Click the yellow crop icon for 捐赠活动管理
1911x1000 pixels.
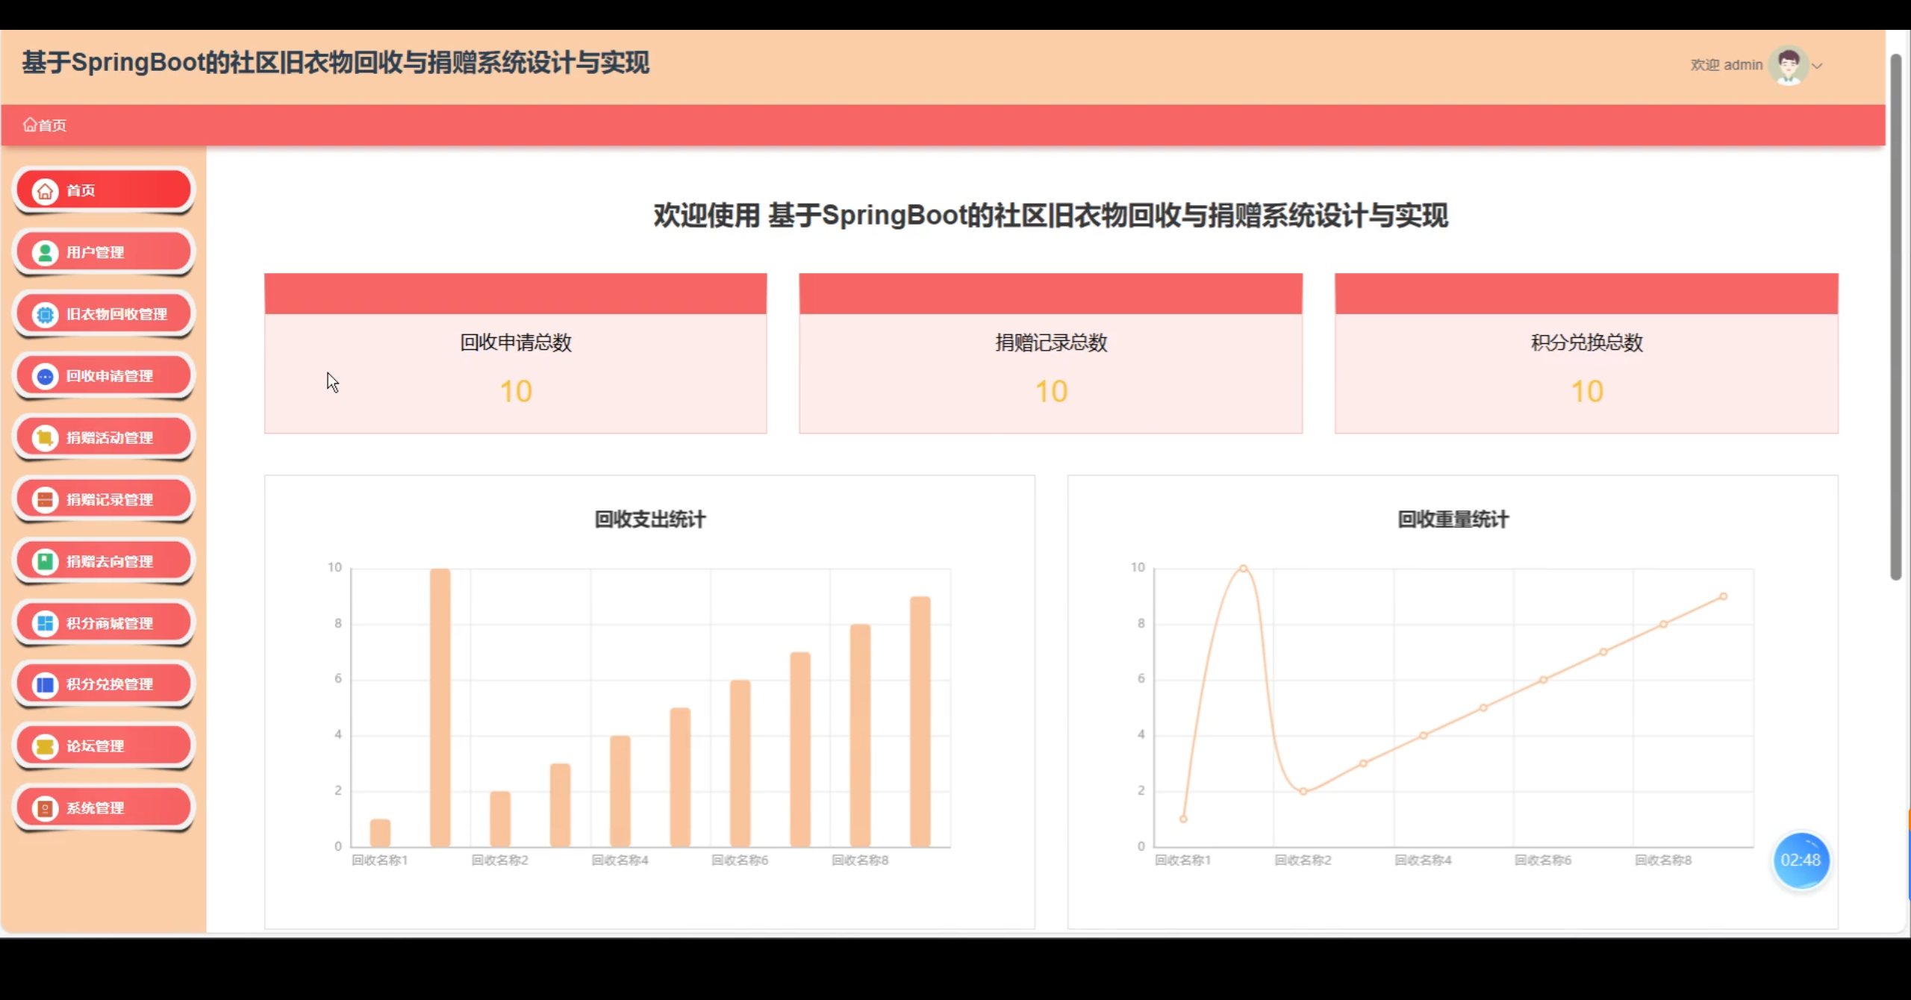(45, 438)
